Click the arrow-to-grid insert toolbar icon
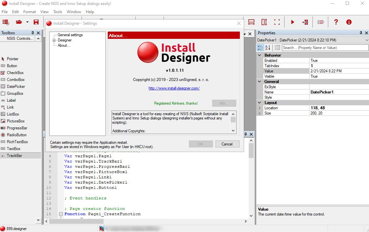The height and width of the screenshot is (232, 369). point(305,22)
